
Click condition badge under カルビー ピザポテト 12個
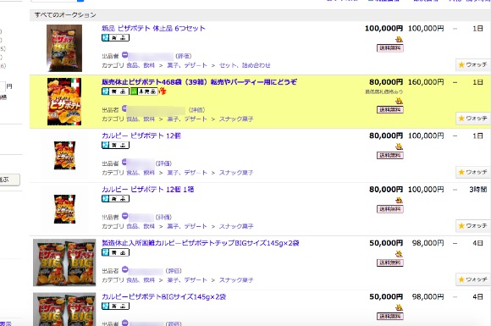click(115, 145)
